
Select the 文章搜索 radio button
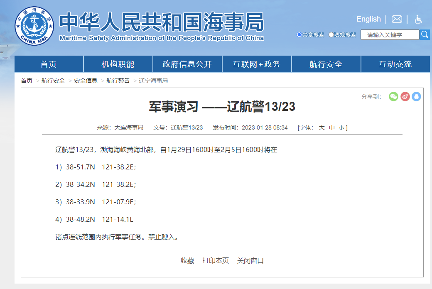(x=299, y=35)
